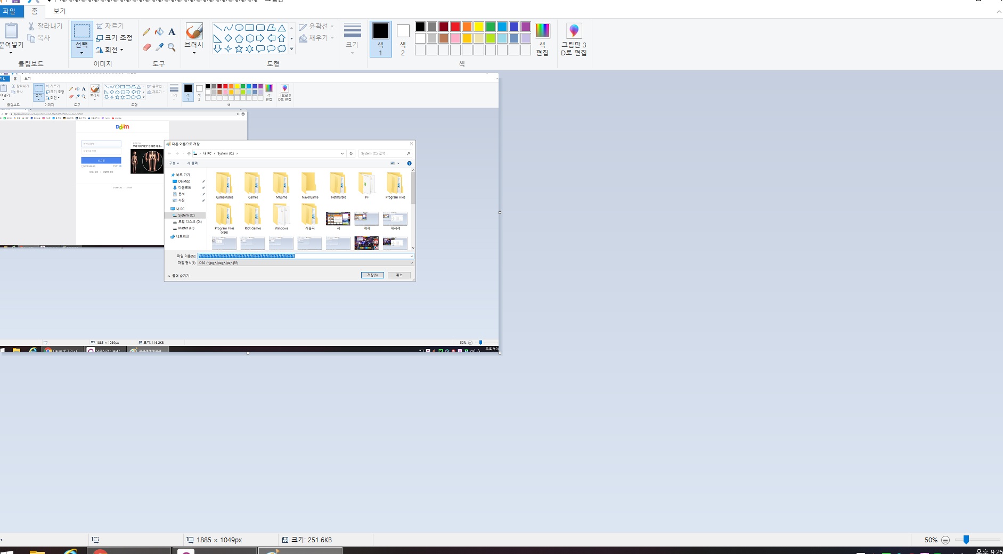Move the shapes gallery down one row
This screenshot has width=1003, height=554.
[x=291, y=38]
